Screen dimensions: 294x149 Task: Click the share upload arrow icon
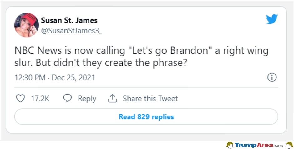(x=113, y=98)
